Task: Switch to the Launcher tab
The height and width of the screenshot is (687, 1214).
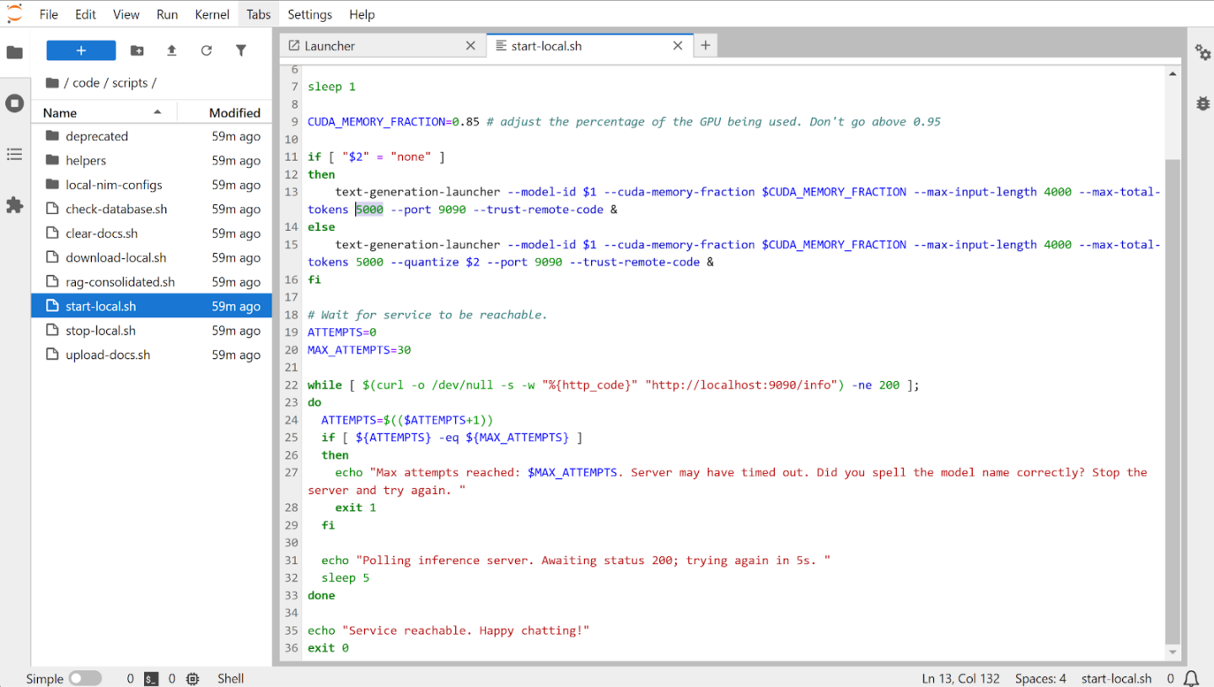Action: [330, 46]
